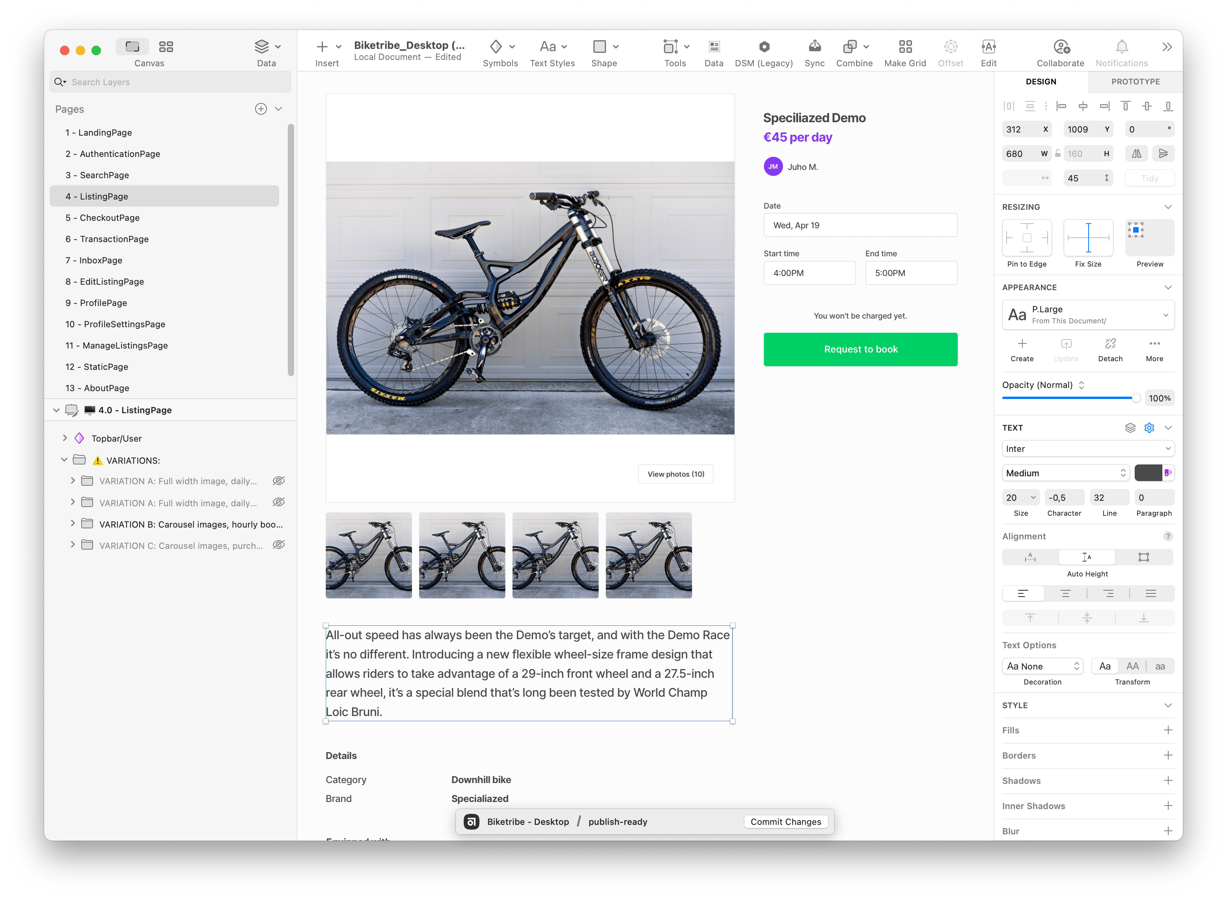Switch to the components grid view icon

(166, 47)
